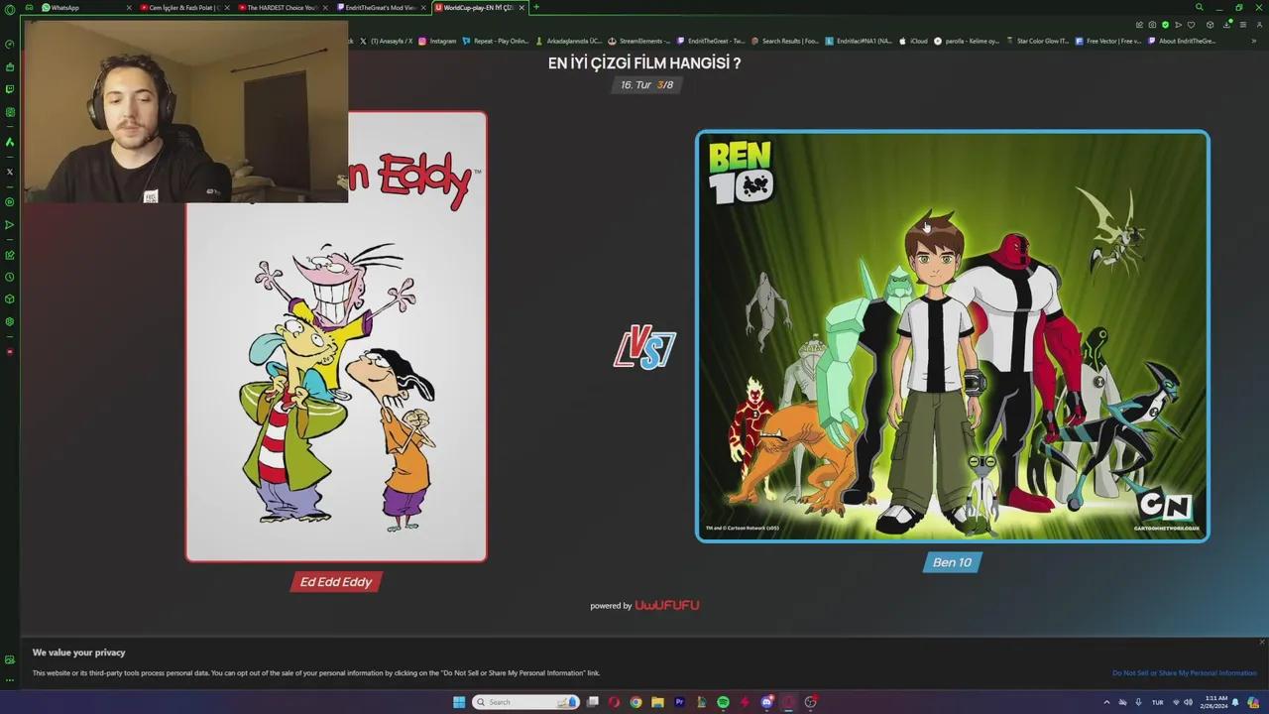Open the UwUFUFU link below the matchup

click(x=667, y=605)
